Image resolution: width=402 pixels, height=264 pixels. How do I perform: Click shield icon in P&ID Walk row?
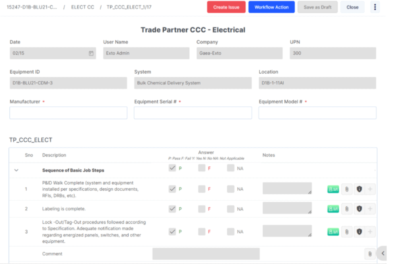tap(359, 189)
